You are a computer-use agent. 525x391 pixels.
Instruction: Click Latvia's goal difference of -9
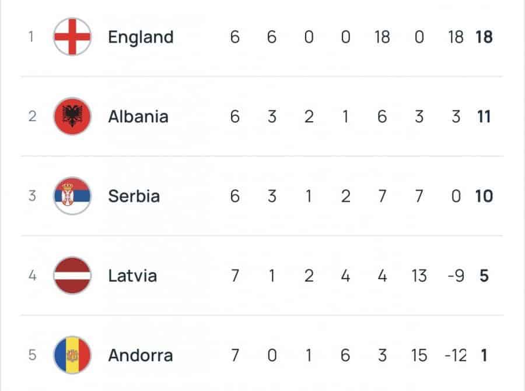tap(455, 275)
